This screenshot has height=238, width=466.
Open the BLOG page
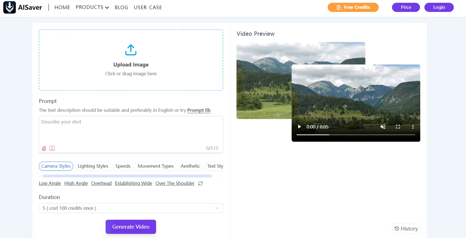[x=121, y=7]
